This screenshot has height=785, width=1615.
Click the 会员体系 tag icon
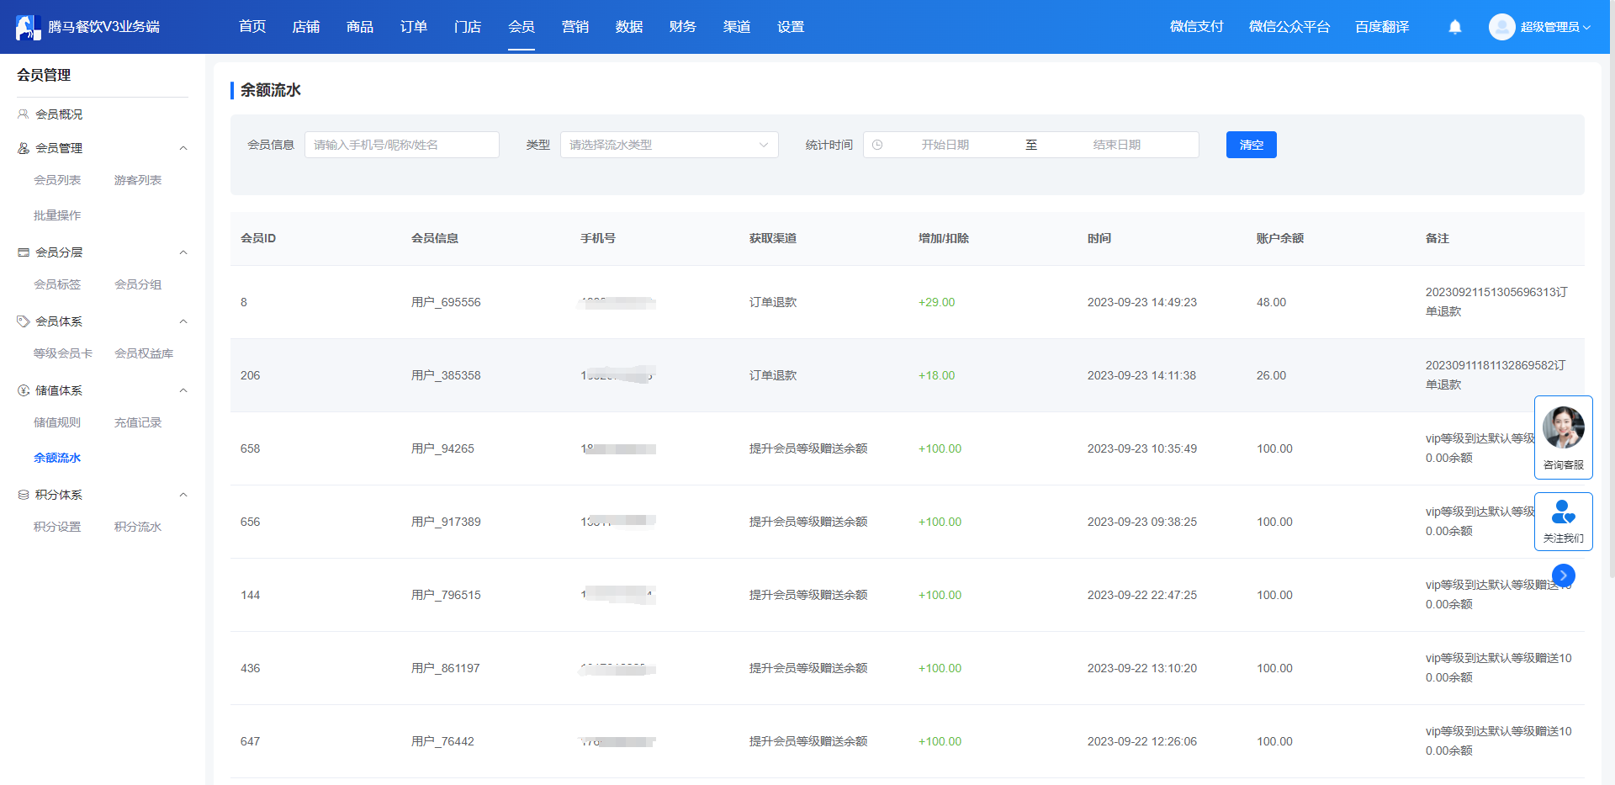pos(24,321)
